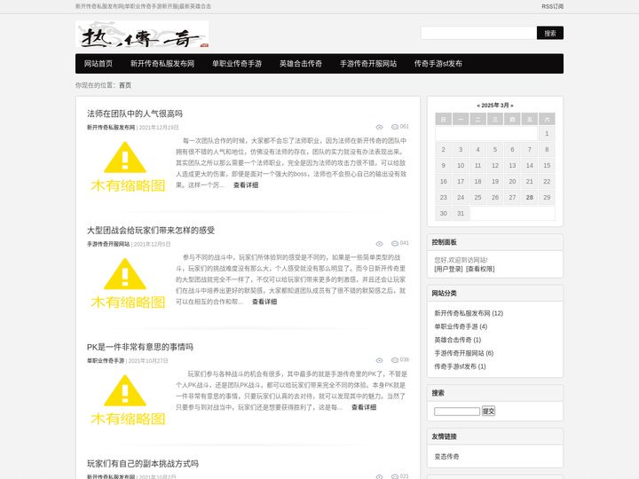The width and height of the screenshot is (639, 479).
Task: Open 变态传奇 friendly link
Action: tap(446, 457)
